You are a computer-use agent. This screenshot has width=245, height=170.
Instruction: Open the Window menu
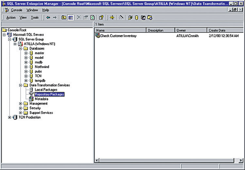(32, 10)
